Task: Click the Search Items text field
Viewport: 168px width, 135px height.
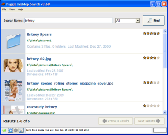Action: (69, 21)
